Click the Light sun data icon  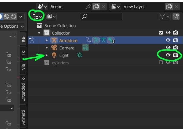coord(79,55)
